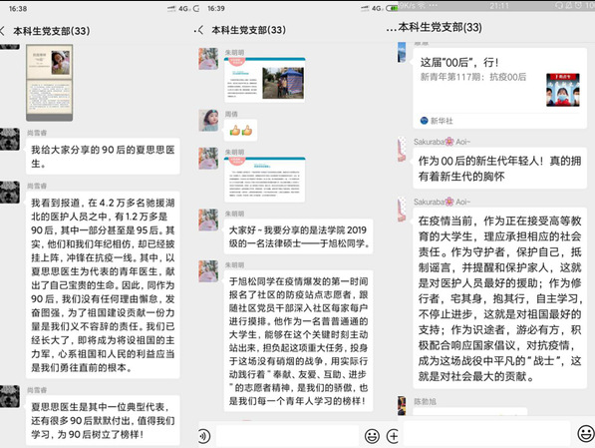Tap Sakuraba Aoi's avatar above long message

401,210
